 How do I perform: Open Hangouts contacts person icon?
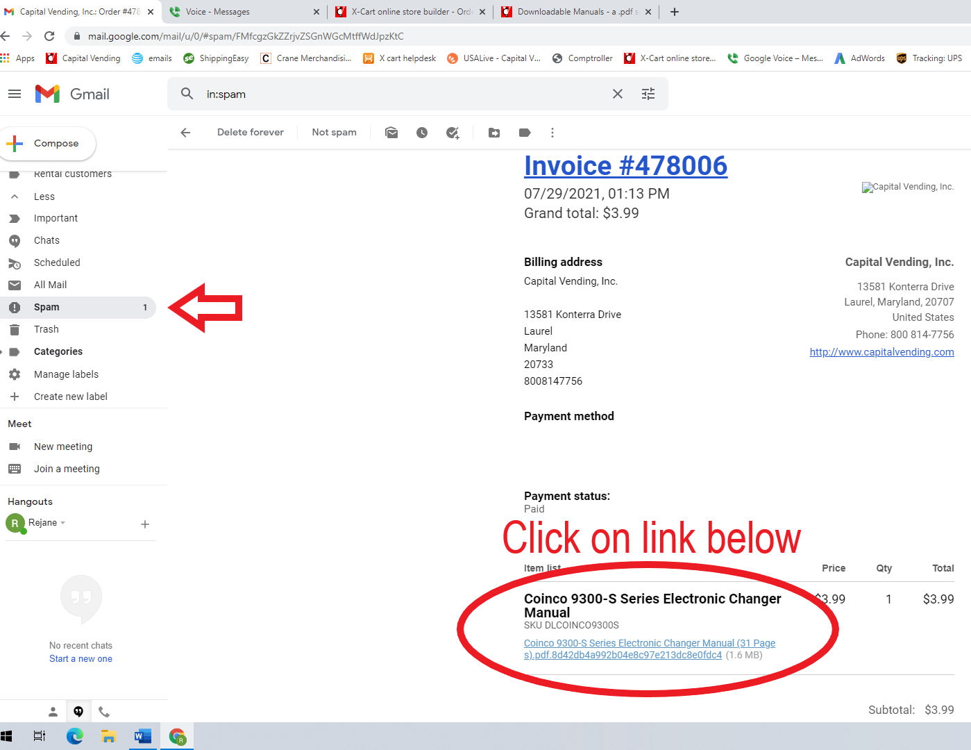tap(53, 712)
